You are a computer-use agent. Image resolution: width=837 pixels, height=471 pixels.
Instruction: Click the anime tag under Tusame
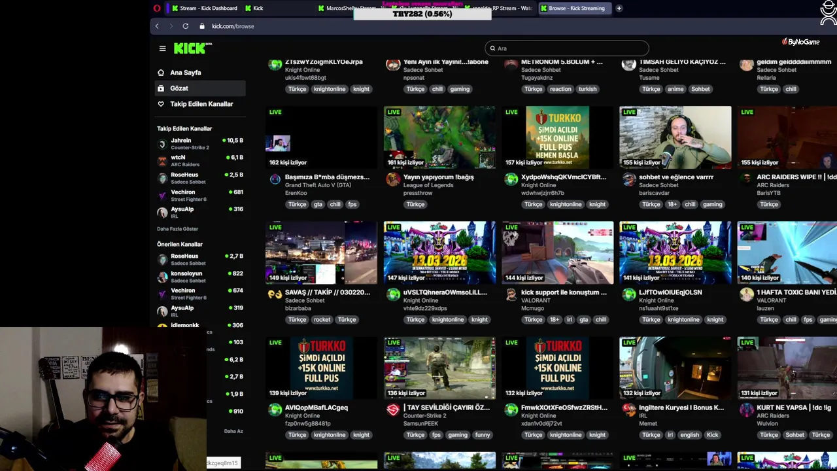(x=675, y=89)
